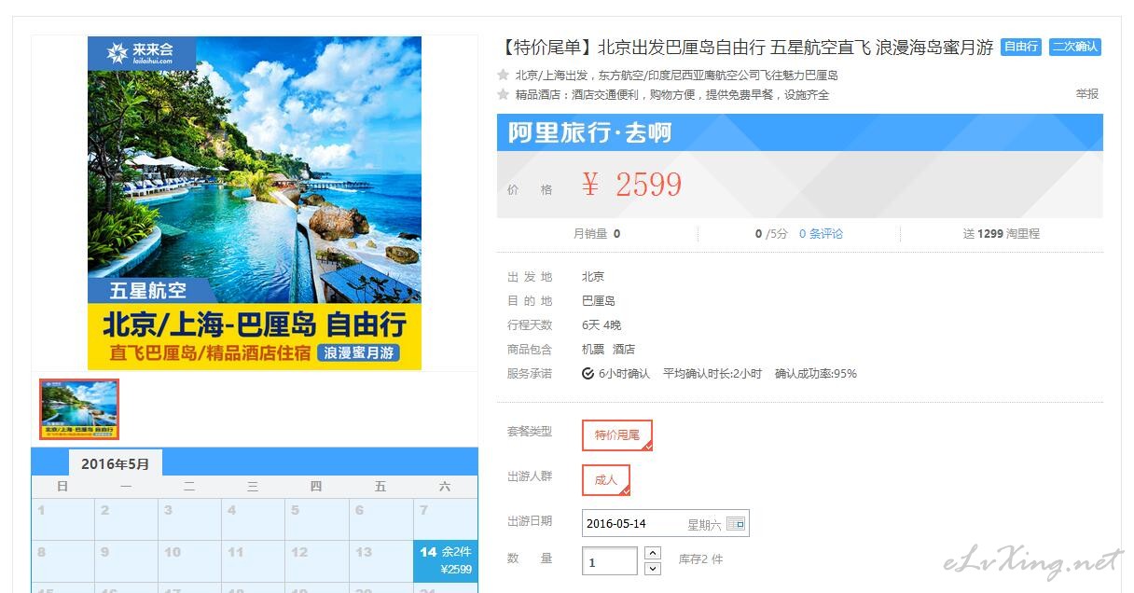
Task: Click the 6小时确认 checkmark icon
Action: coord(588,374)
